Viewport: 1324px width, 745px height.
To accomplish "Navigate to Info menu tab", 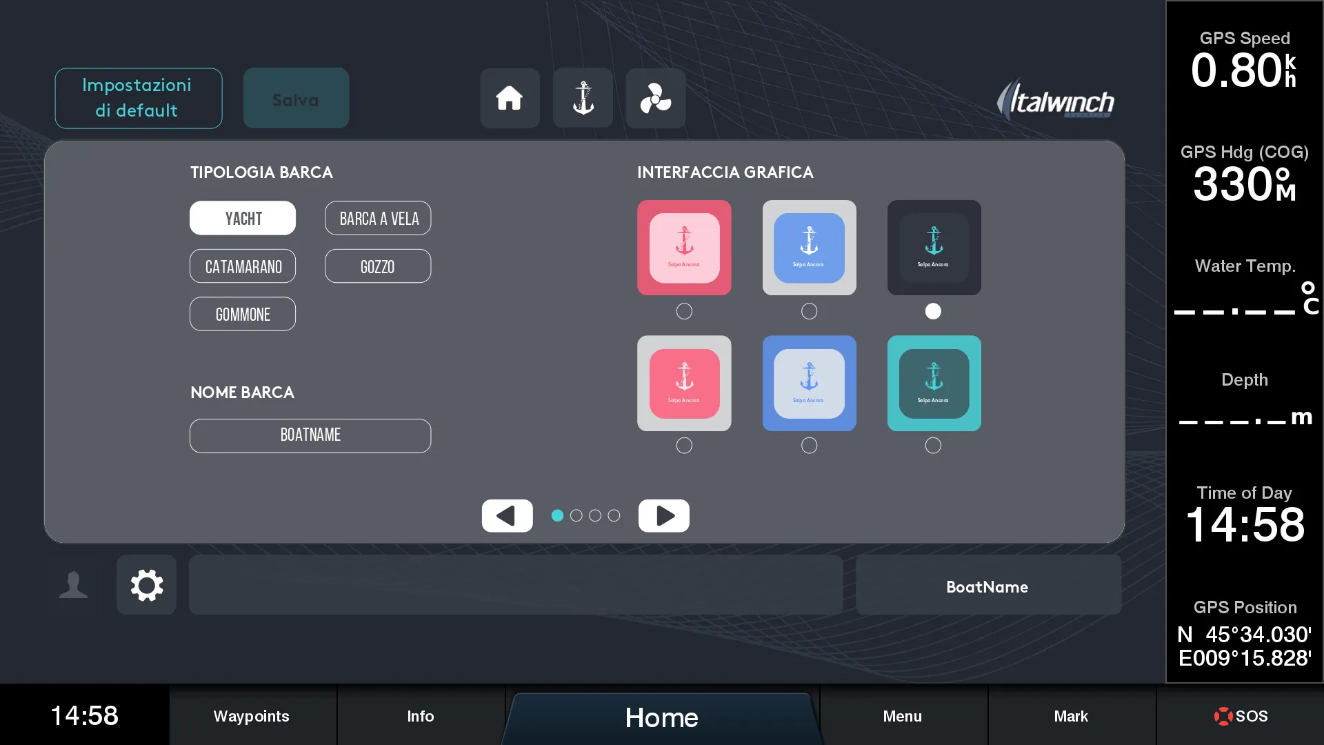I will click(420, 716).
